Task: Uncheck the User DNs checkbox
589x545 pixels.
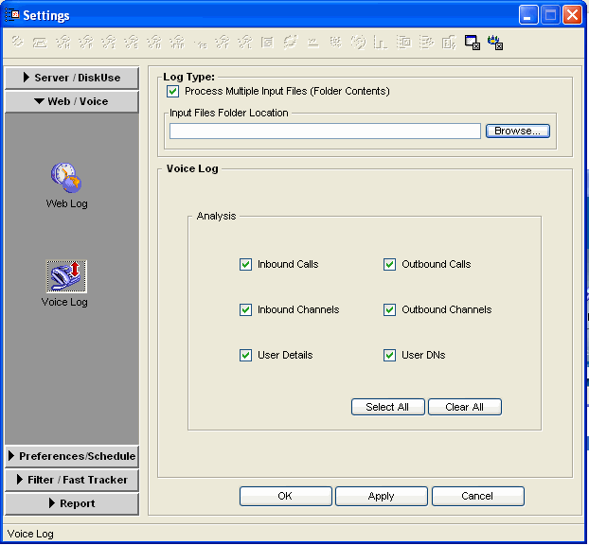Action: coord(389,356)
